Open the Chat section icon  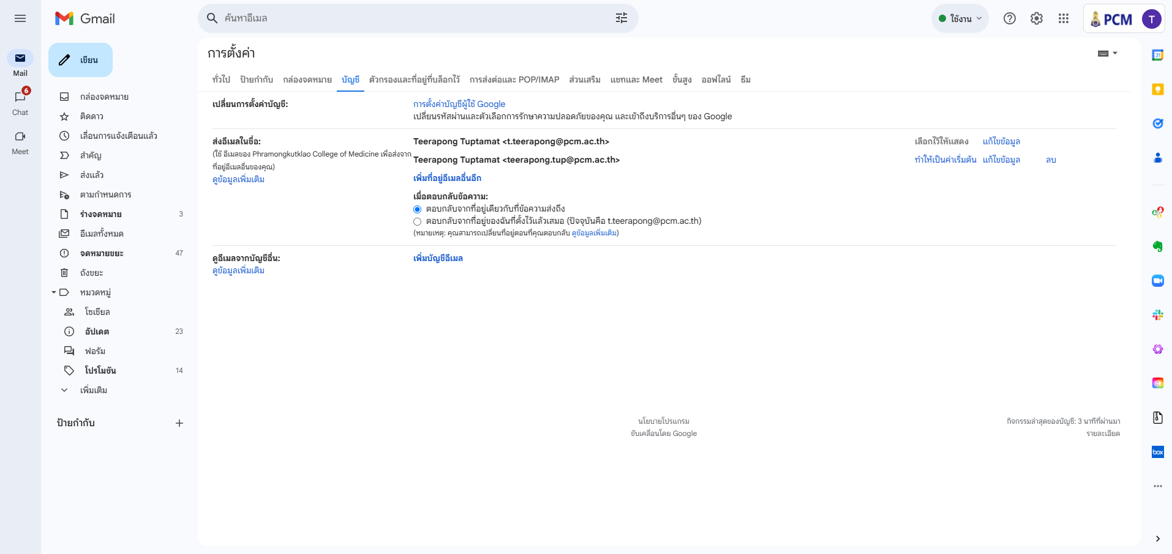20,97
